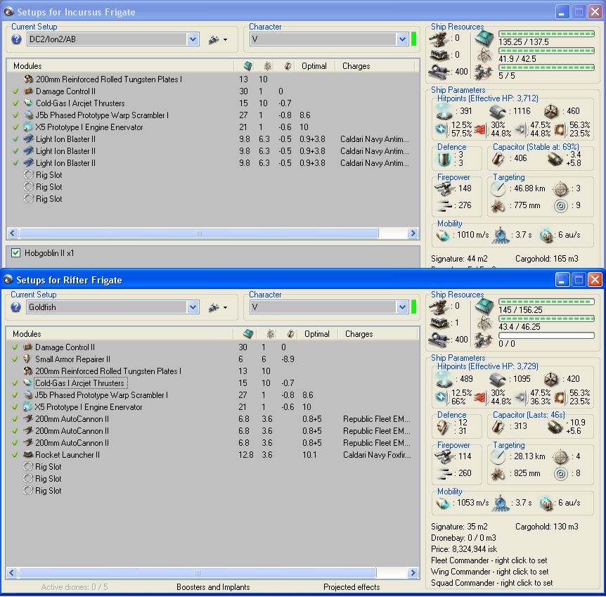
Task: Click EM resistance icon in Rifter Hitpoints
Action: point(441,397)
